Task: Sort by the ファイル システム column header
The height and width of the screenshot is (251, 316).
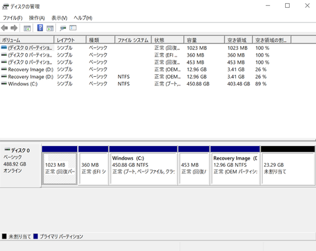Action: coord(133,40)
